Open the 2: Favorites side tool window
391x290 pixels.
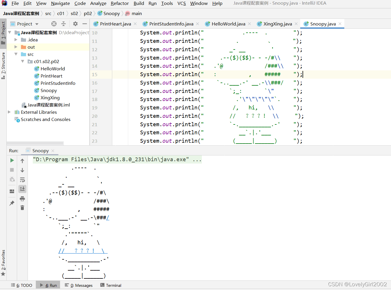pyautogui.click(x=3, y=263)
